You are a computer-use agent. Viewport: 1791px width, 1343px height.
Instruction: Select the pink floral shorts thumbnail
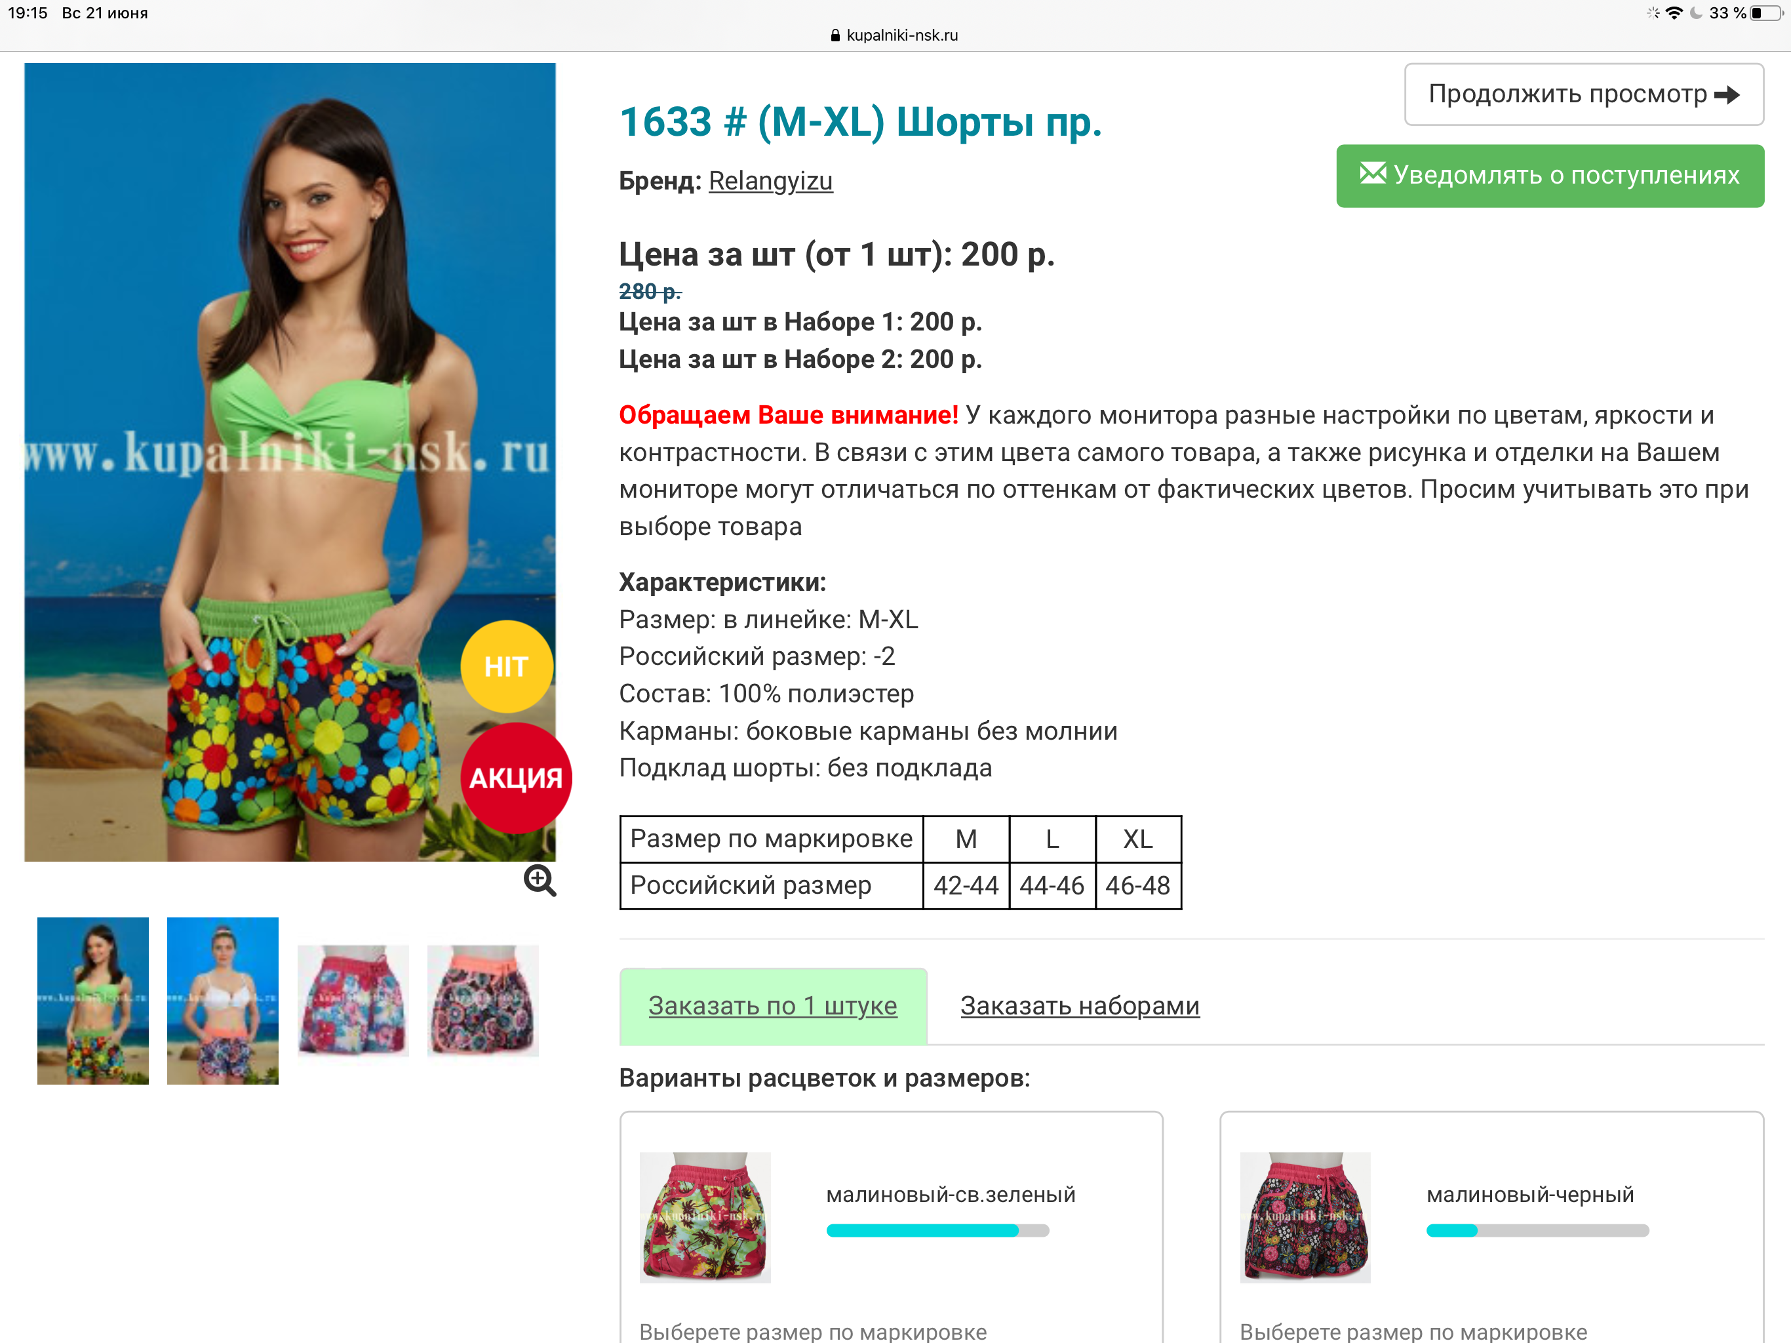(353, 1001)
